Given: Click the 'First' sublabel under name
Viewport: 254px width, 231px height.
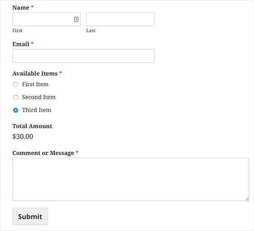Looking at the screenshot, I should (17, 31).
